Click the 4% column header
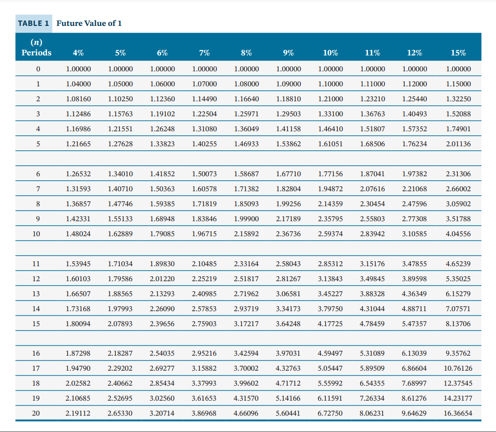 coord(78,53)
